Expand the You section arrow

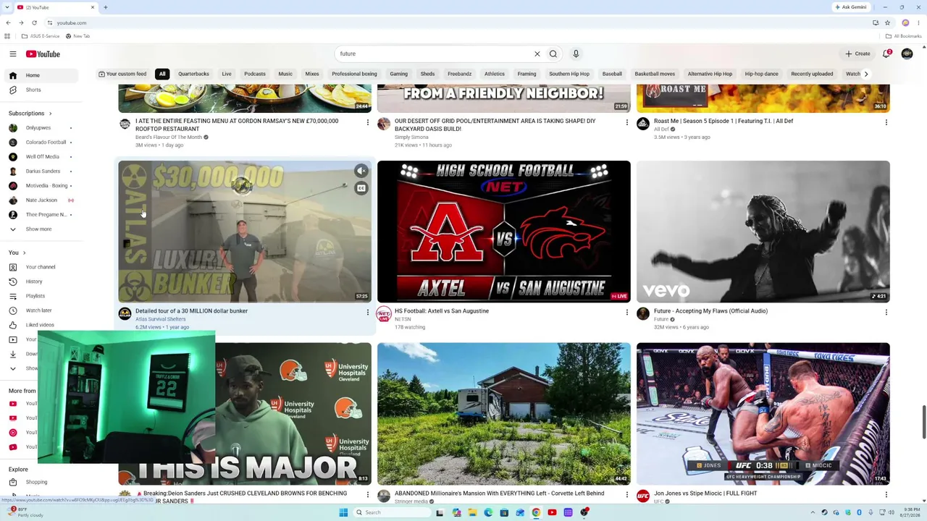tap(24, 253)
